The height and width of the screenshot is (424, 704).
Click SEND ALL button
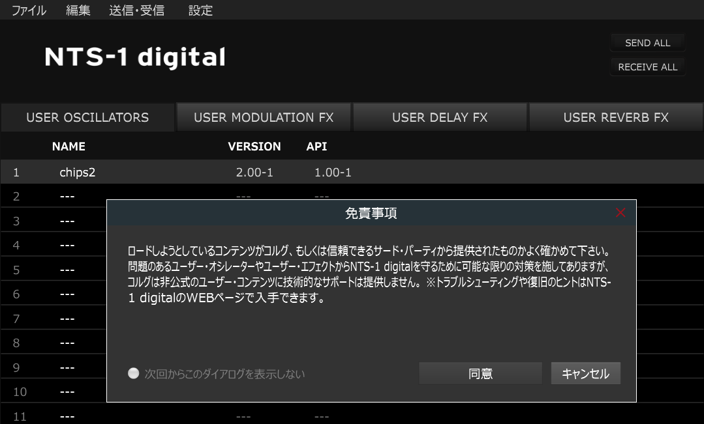[647, 43]
